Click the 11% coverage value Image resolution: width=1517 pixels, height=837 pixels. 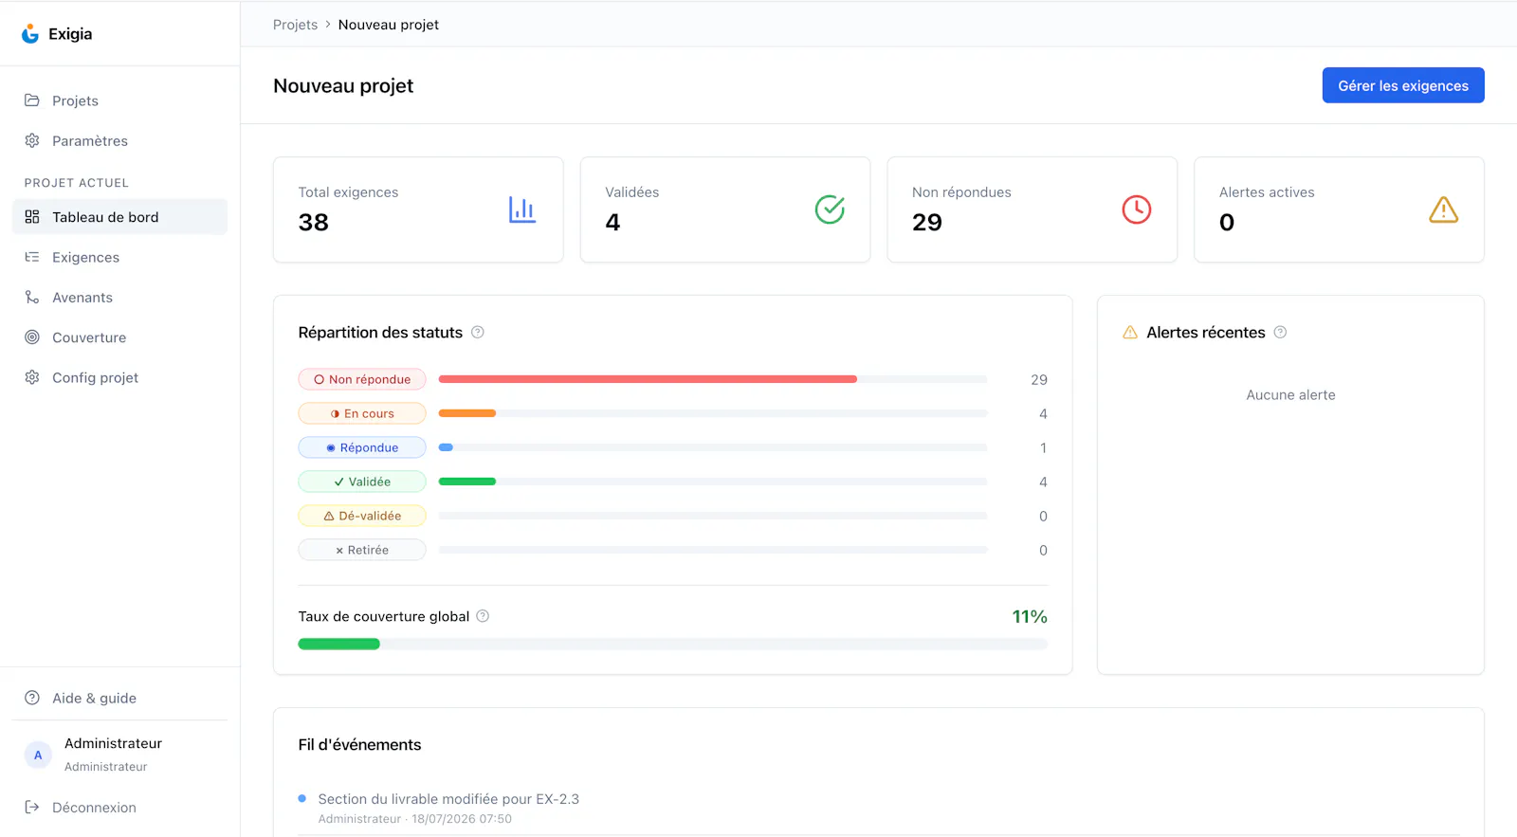(x=1030, y=616)
